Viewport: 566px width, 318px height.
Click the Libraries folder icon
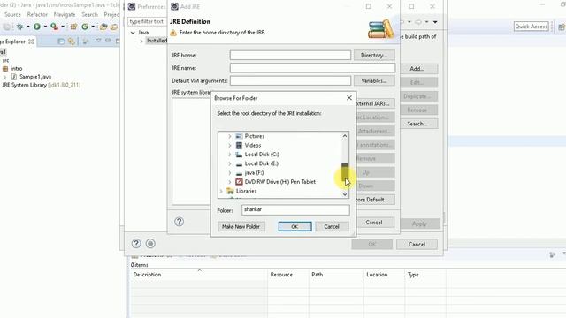point(230,191)
